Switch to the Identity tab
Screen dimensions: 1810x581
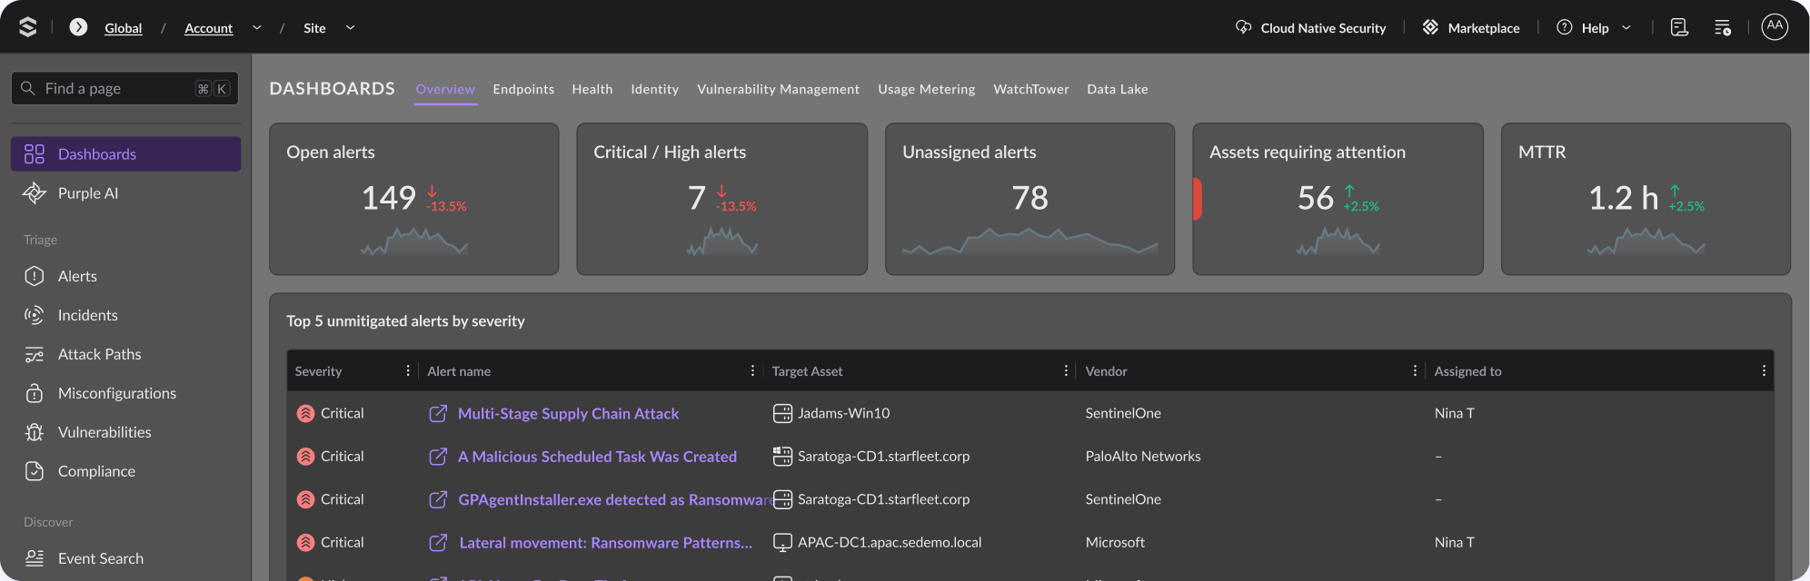point(655,89)
